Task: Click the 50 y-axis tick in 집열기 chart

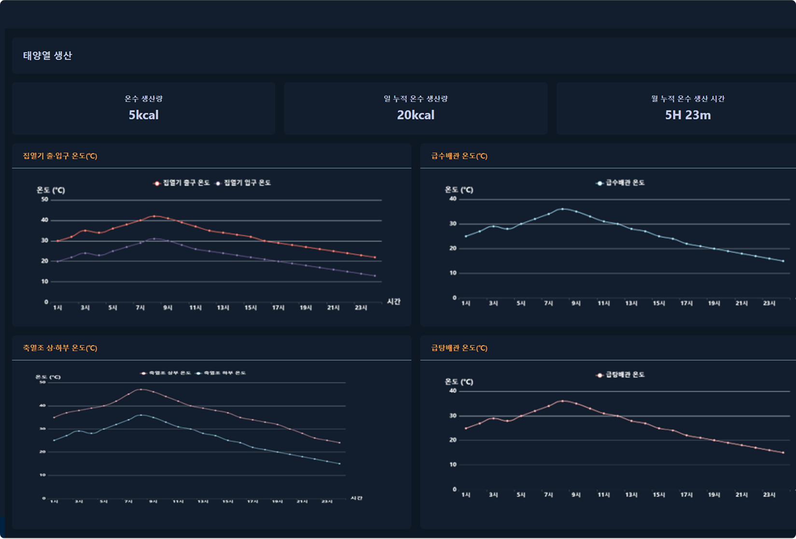Action: tap(45, 199)
